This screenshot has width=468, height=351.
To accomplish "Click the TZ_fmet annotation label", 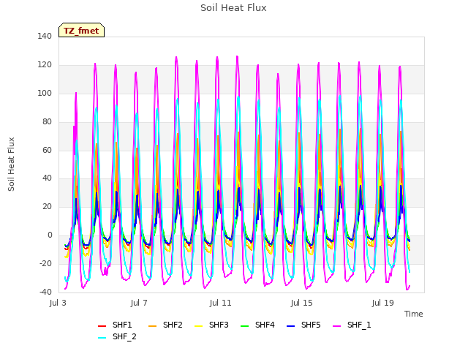I will tap(81, 31).
